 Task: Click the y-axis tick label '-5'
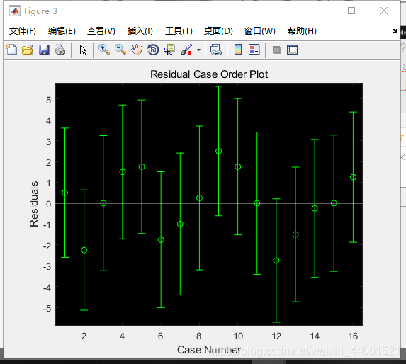[47, 309]
